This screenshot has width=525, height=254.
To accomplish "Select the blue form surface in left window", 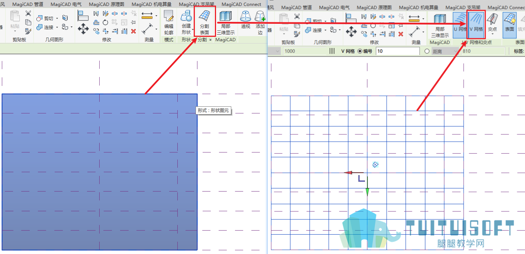I will [x=99, y=172].
